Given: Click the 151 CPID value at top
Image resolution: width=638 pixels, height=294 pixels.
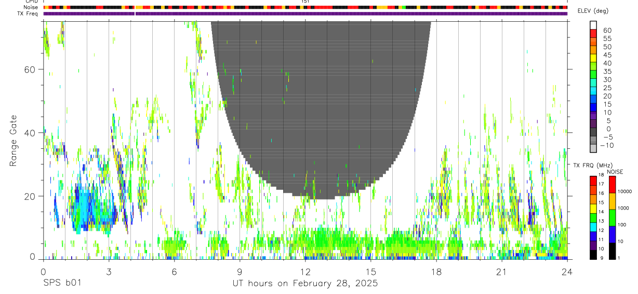Looking at the screenshot, I should click(305, 2).
